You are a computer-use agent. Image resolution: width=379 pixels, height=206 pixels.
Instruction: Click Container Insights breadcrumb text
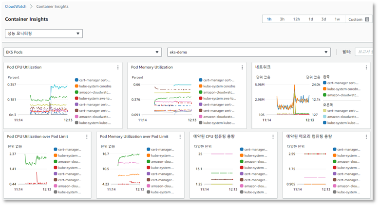pyautogui.click(x=52, y=6)
